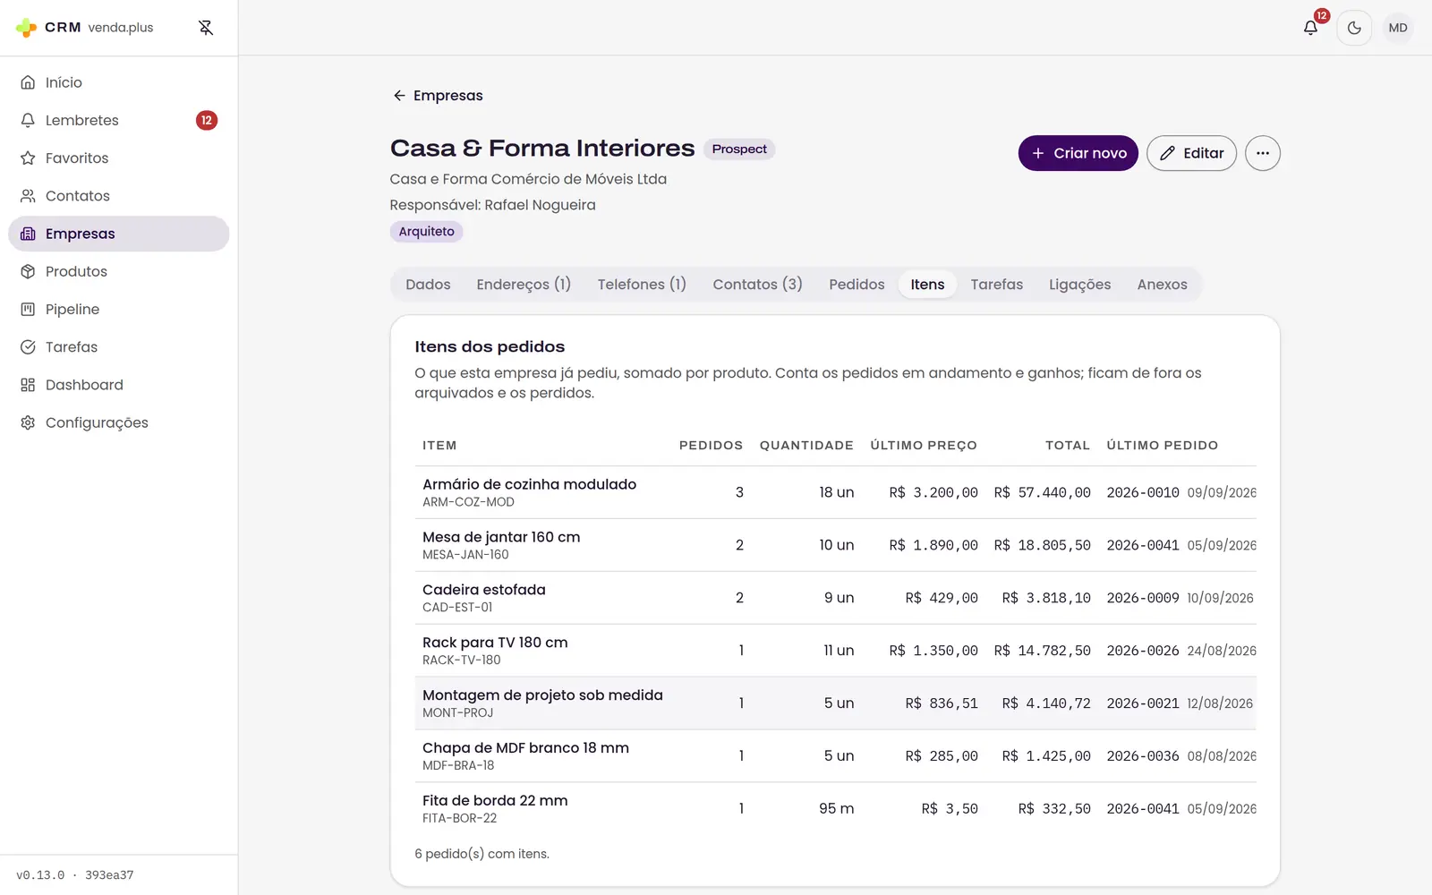Screen dimensions: 1432x895
Task: Click the Empresas building icon
Action: click(28, 234)
